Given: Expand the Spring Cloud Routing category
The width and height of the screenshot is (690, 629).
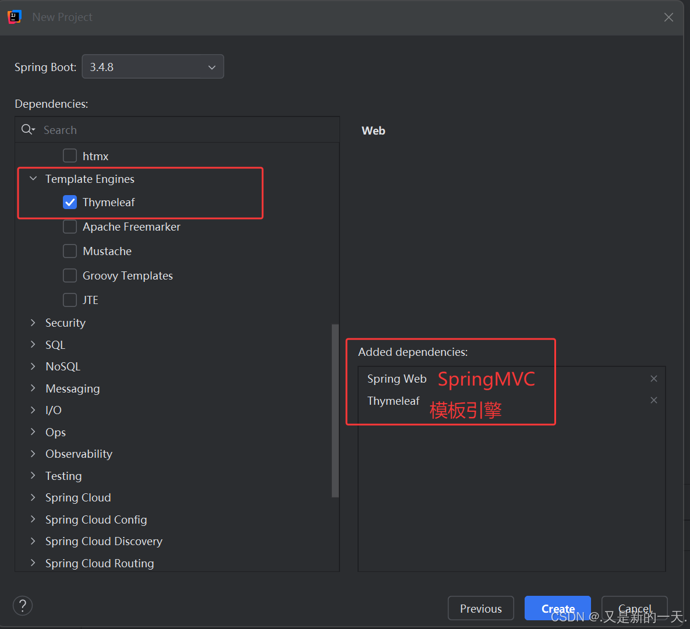Looking at the screenshot, I should [x=33, y=563].
